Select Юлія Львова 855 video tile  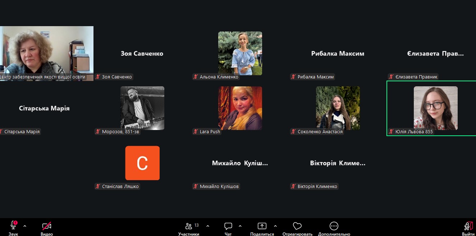tap(435, 108)
